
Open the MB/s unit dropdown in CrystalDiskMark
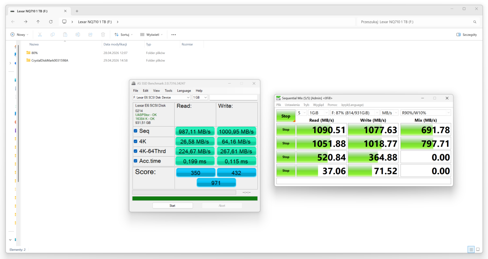[390, 112]
